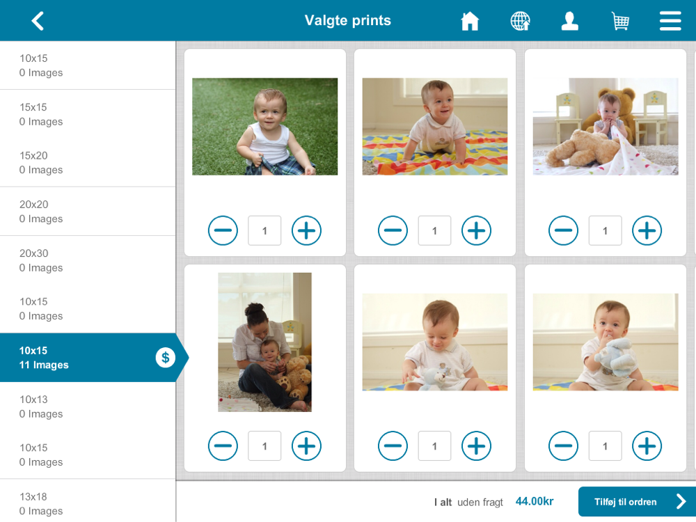Decrease quantity for baby on grass photo
Screen dimensions: 696x522
pyautogui.click(x=223, y=230)
